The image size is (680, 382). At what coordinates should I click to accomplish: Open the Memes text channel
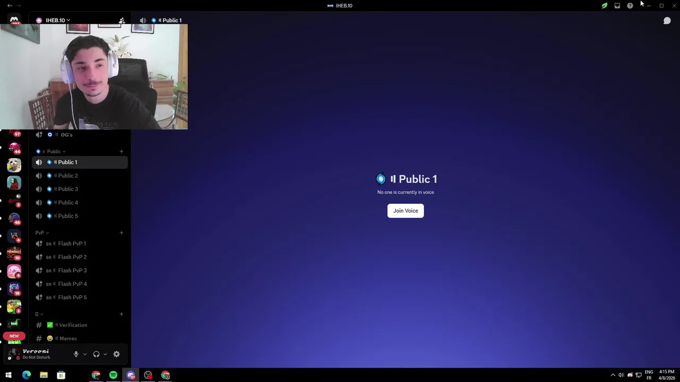click(80, 338)
